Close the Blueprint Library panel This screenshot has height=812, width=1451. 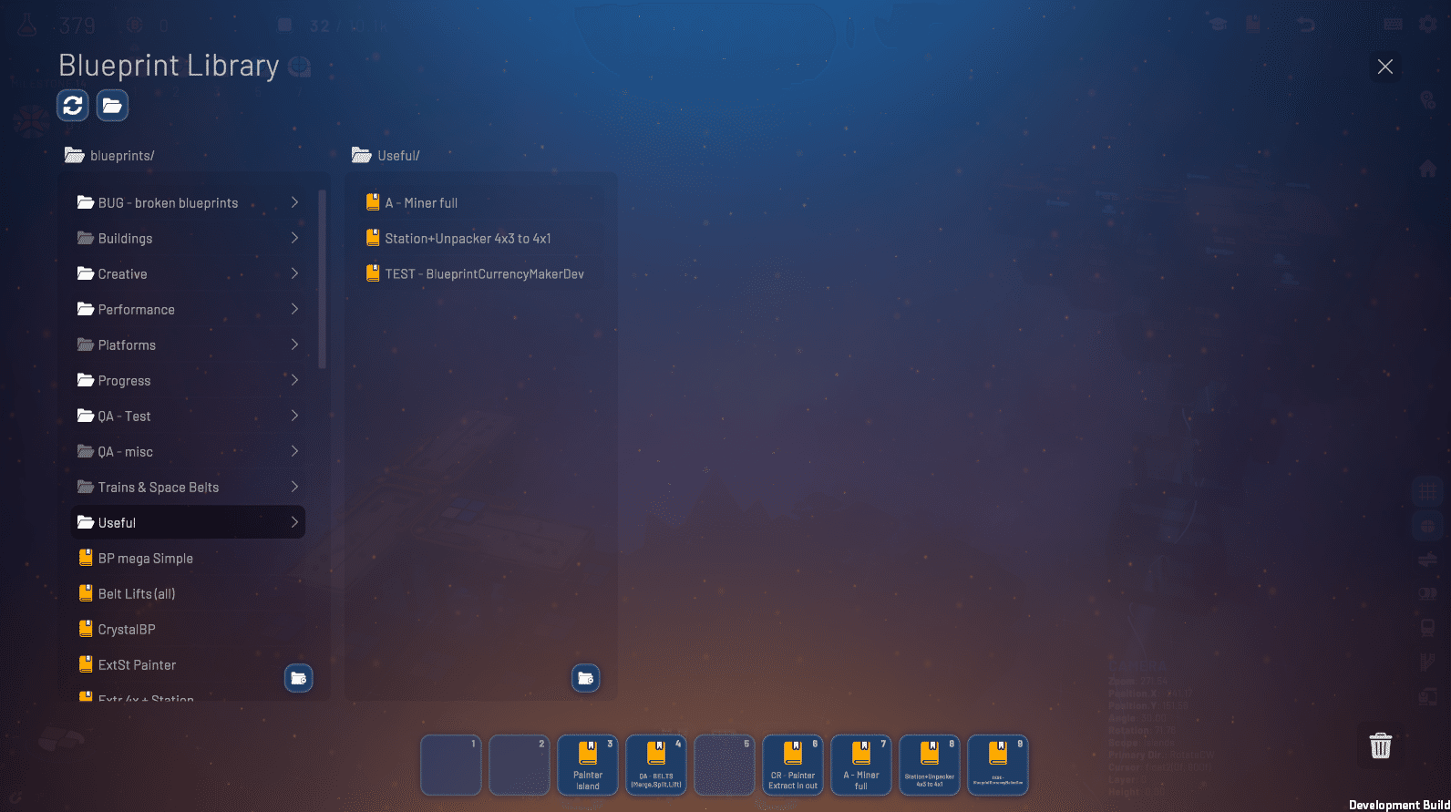tap(1385, 67)
